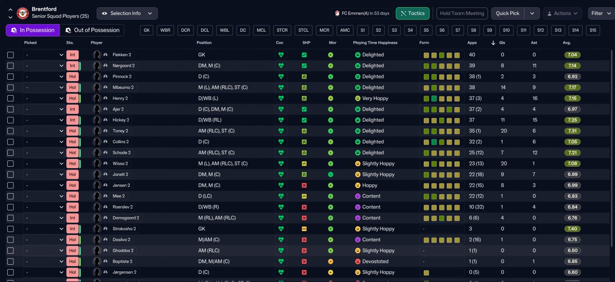Open the Tactics screen button
This screenshot has width=615, height=282.
412,13
